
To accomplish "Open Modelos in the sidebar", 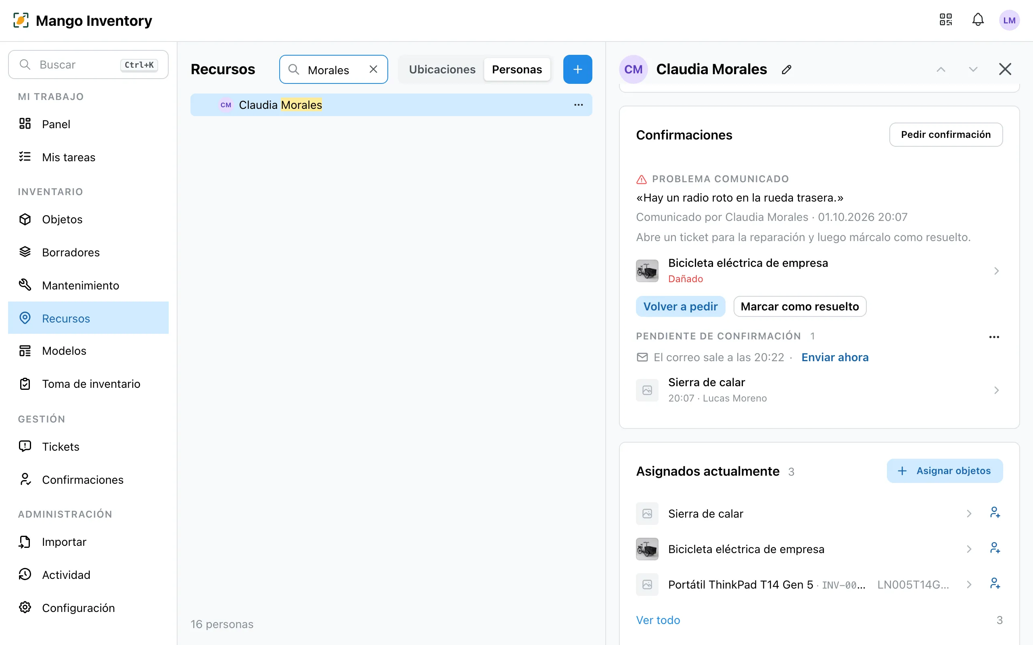I will 88,351.
